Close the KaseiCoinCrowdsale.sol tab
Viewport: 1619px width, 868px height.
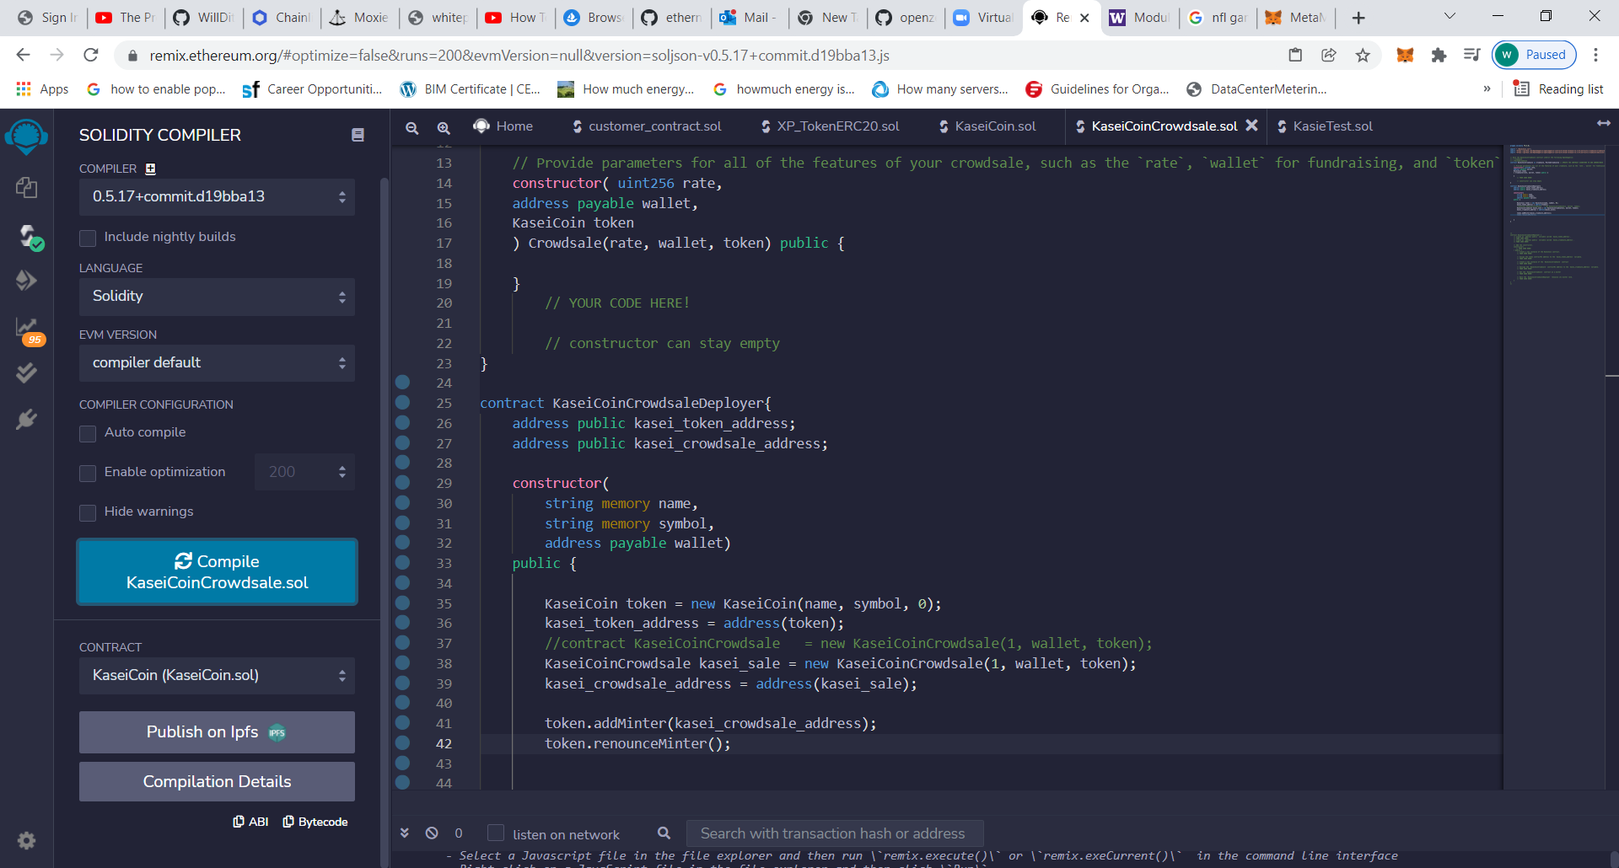pyautogui.click(x=1252, y=125)
